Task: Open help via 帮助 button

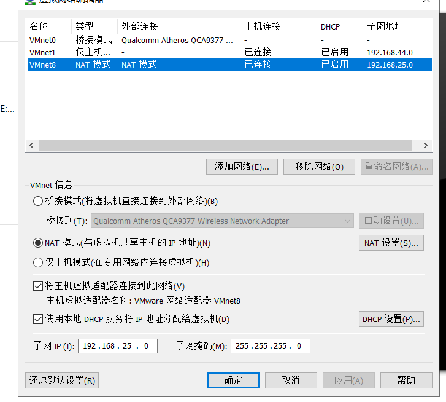Action: coord(406,380)
